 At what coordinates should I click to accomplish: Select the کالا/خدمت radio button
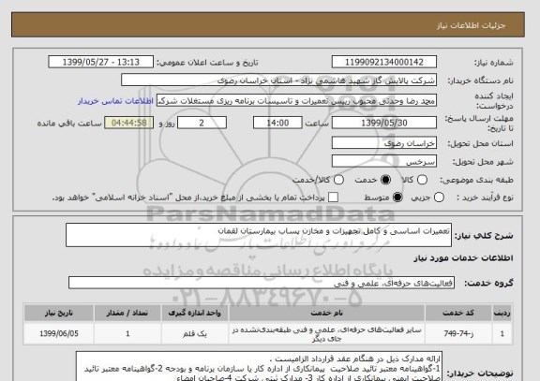(338, 180)
